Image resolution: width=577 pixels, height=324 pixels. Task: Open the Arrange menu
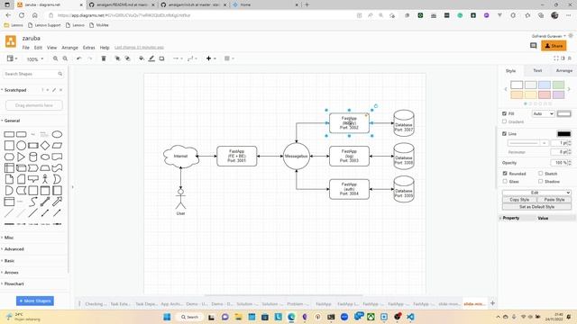70,48
